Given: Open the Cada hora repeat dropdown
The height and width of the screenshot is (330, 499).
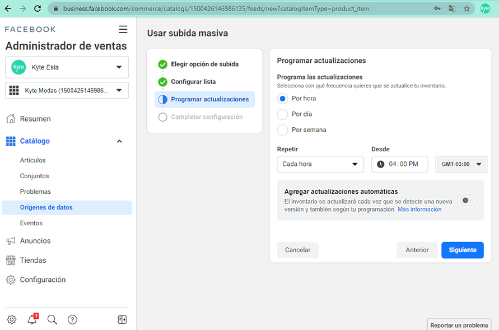Looking at the screenshot, I should (320, 164).
